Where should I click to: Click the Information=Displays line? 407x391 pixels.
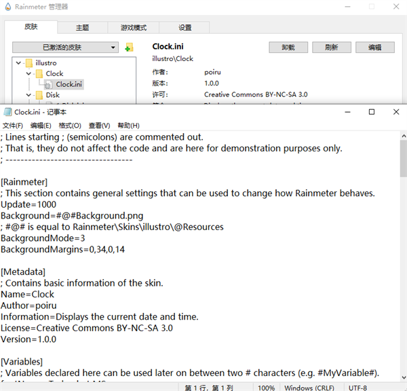pos(100,317)
